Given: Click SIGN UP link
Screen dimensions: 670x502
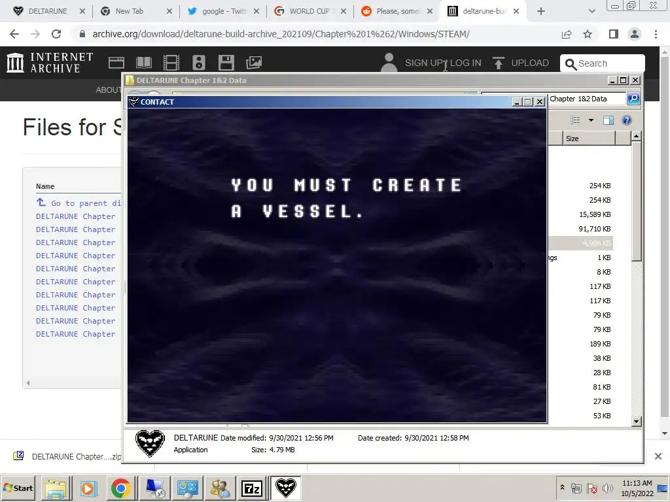Looking at the screenshot, I should tap(424, 63).
